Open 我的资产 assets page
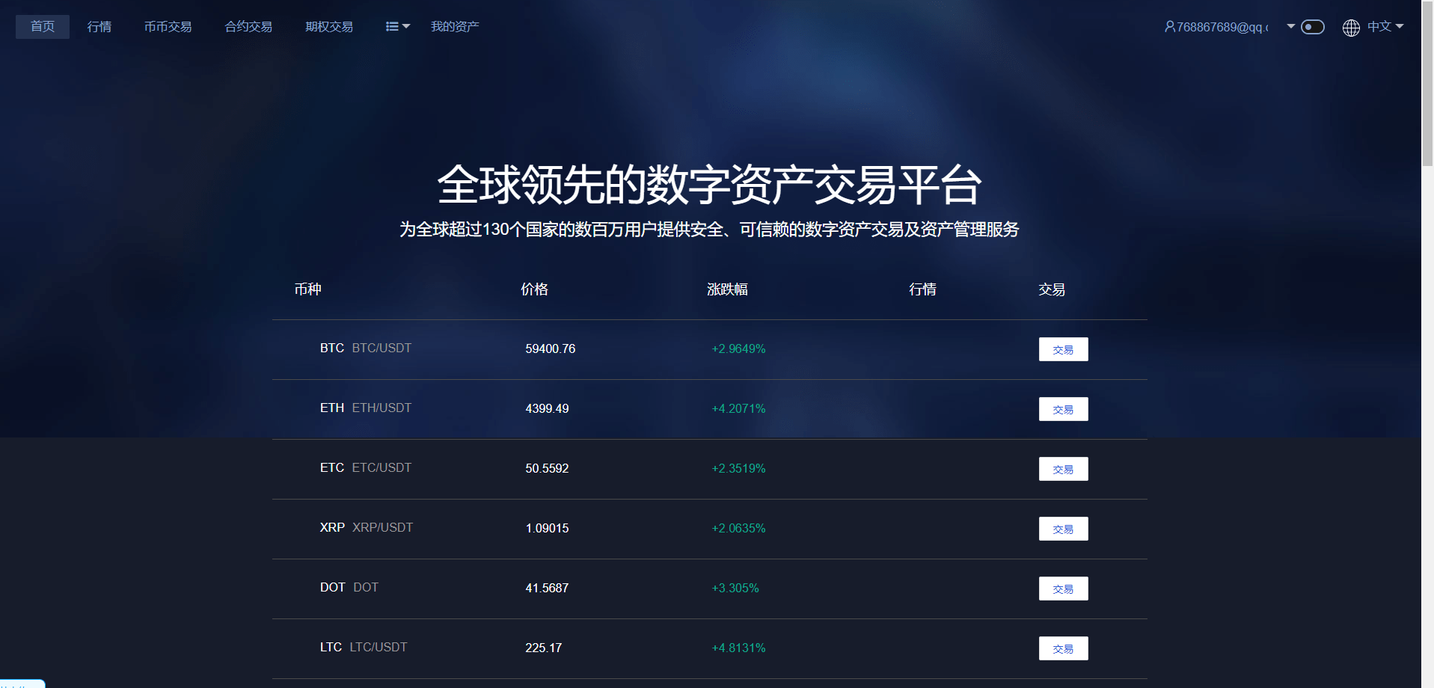The width and height of the screenshot is (1434, 688). (455, 27)
